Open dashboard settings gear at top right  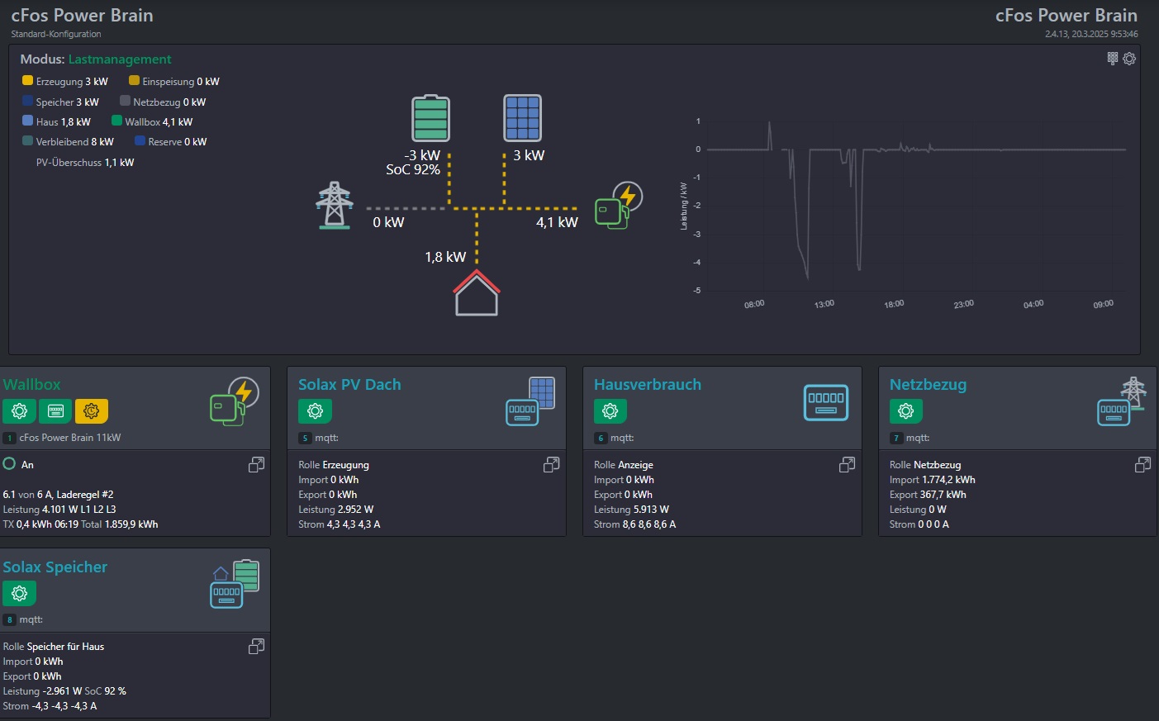[1129, 59]
